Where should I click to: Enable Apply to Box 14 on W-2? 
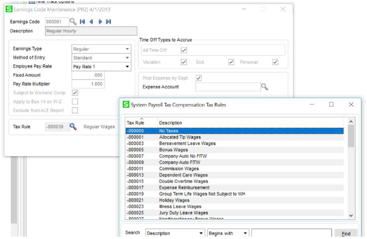(75, 101)
